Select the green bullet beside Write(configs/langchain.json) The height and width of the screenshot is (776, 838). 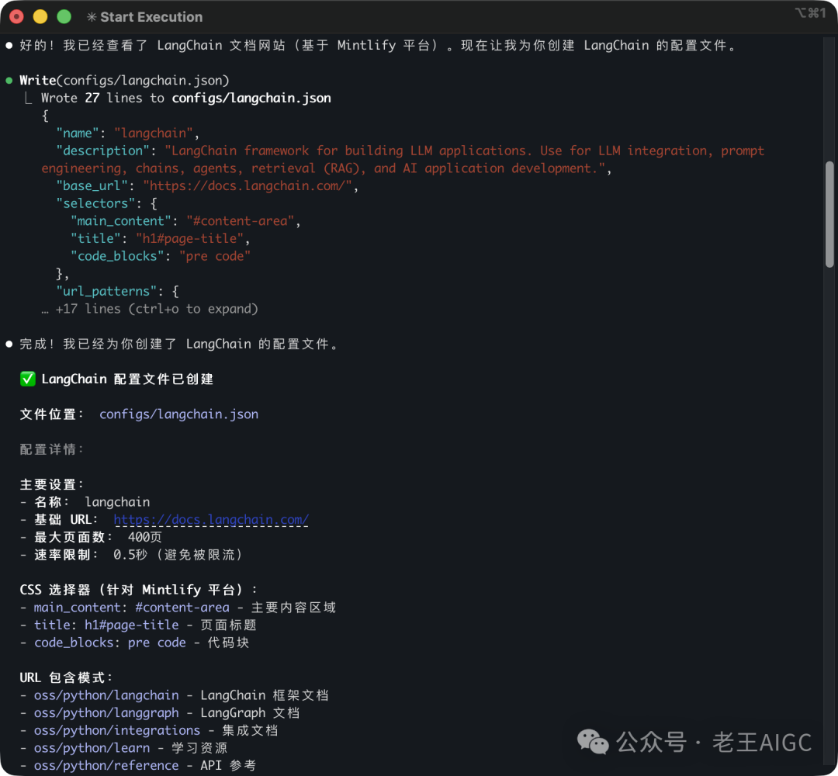(9, 80)
